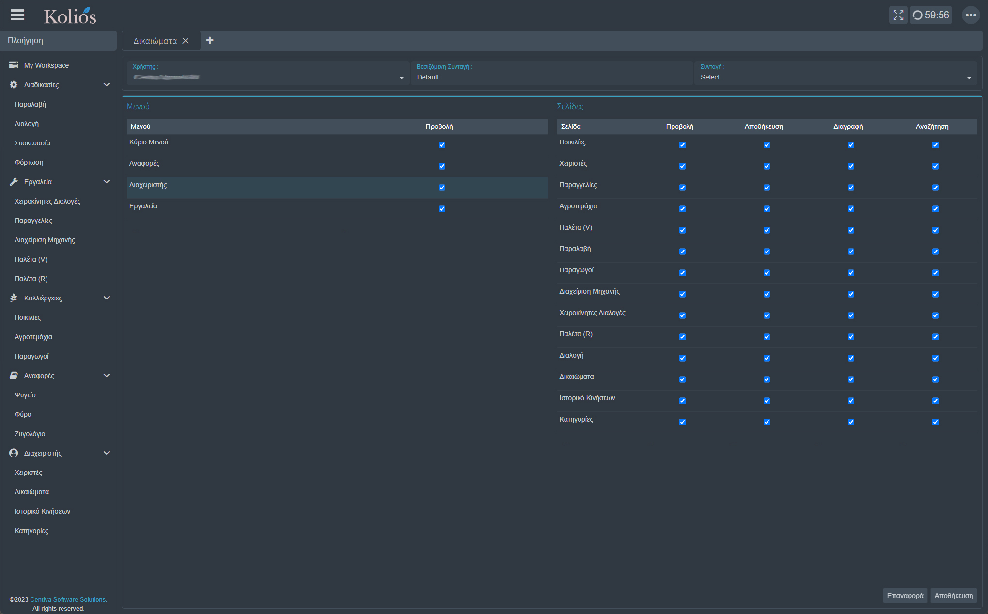Toggle Αναζήτηση for Αγροτεμάχια page

click(935, 208)
